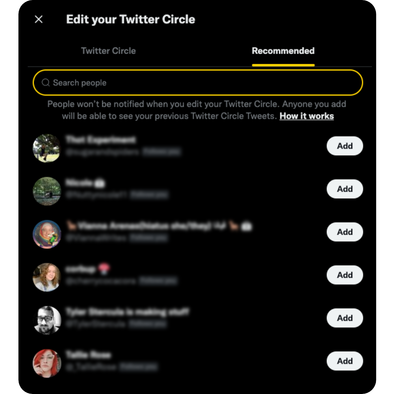This screenshot has height=394, width=394.
Task: Add the first recommended person
Action: tap(345, 146)
